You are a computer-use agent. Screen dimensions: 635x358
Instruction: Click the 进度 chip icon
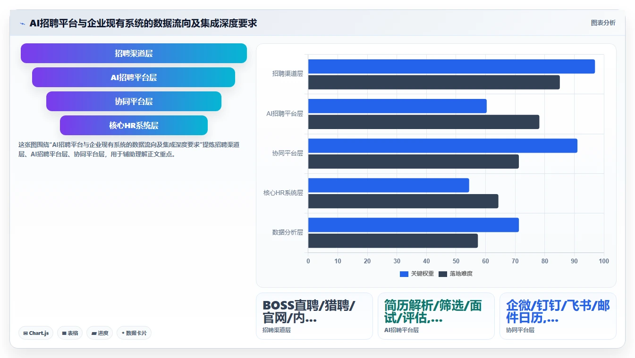click(94, 334)
